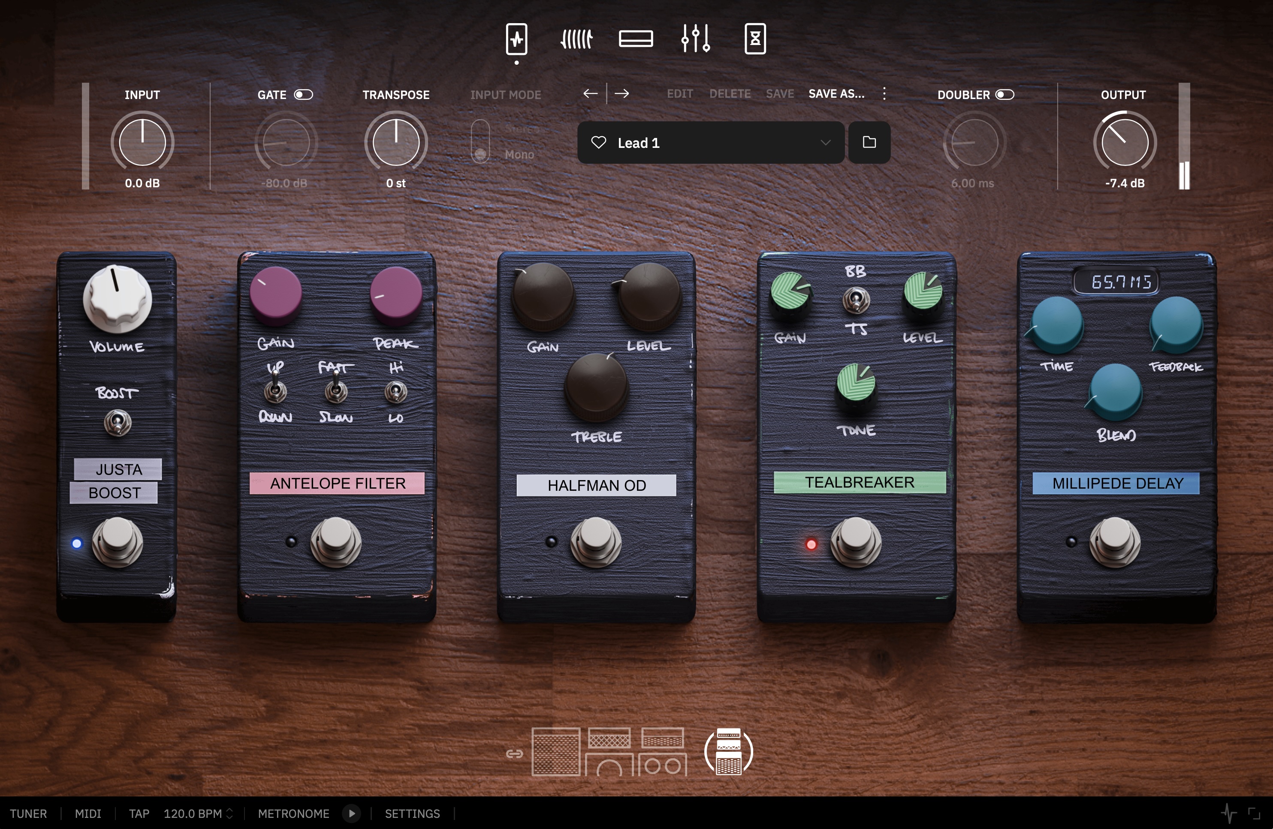1273x829 pixels.
Task: Click the SAVE AS... button
Action: (836, 93)
